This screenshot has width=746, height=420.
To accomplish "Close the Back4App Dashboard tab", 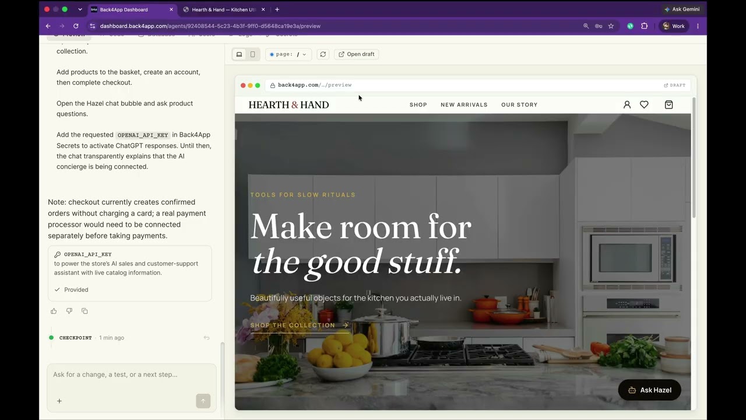I will tap(171, 9).
